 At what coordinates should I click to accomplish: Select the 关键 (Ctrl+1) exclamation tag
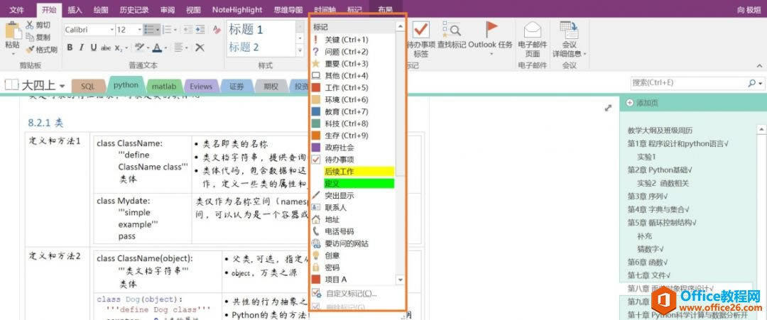(353, 40)
